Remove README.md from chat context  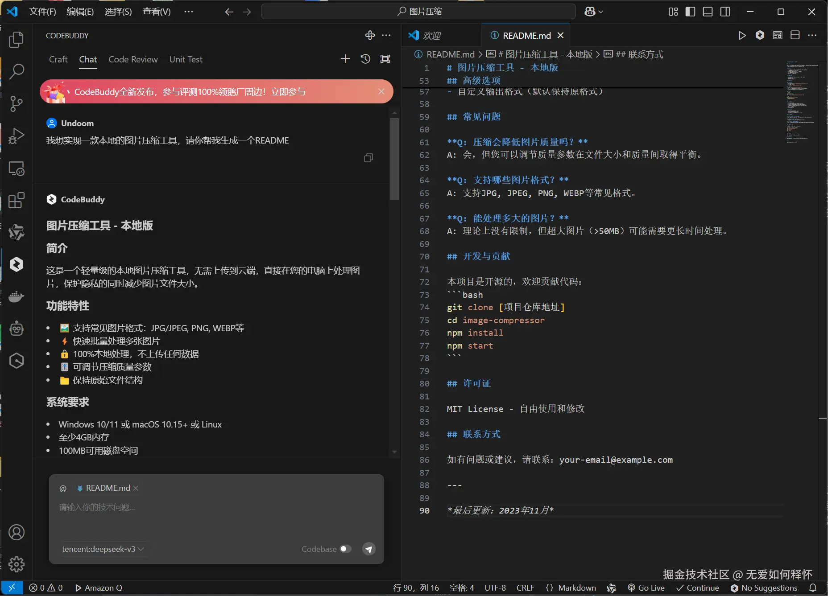[136, 489]
